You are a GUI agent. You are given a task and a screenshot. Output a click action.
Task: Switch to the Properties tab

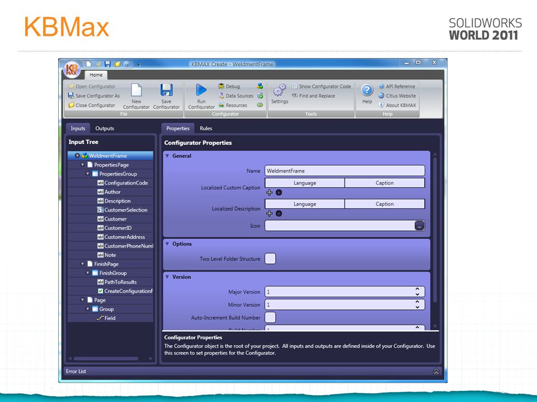coord(178,128)
